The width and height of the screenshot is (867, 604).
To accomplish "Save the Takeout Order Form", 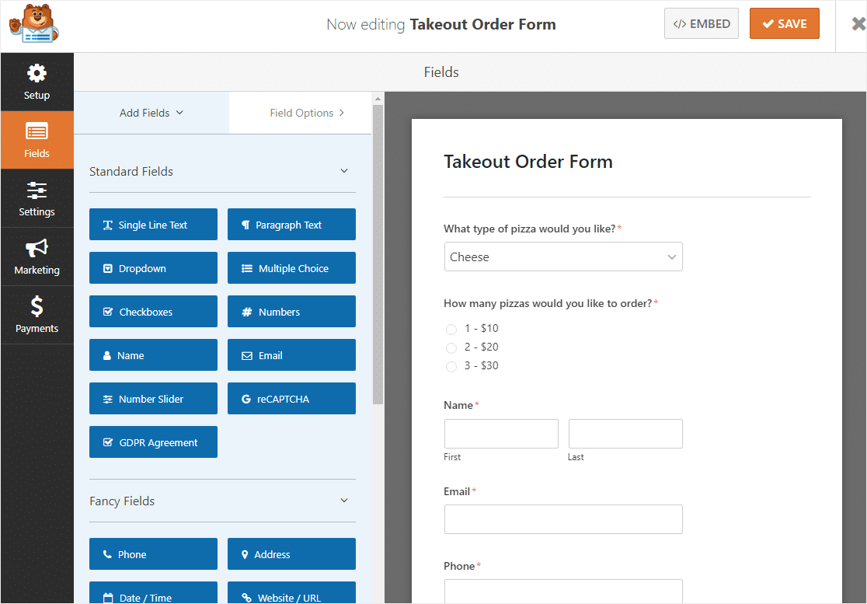I will click(x=784, y=23).
